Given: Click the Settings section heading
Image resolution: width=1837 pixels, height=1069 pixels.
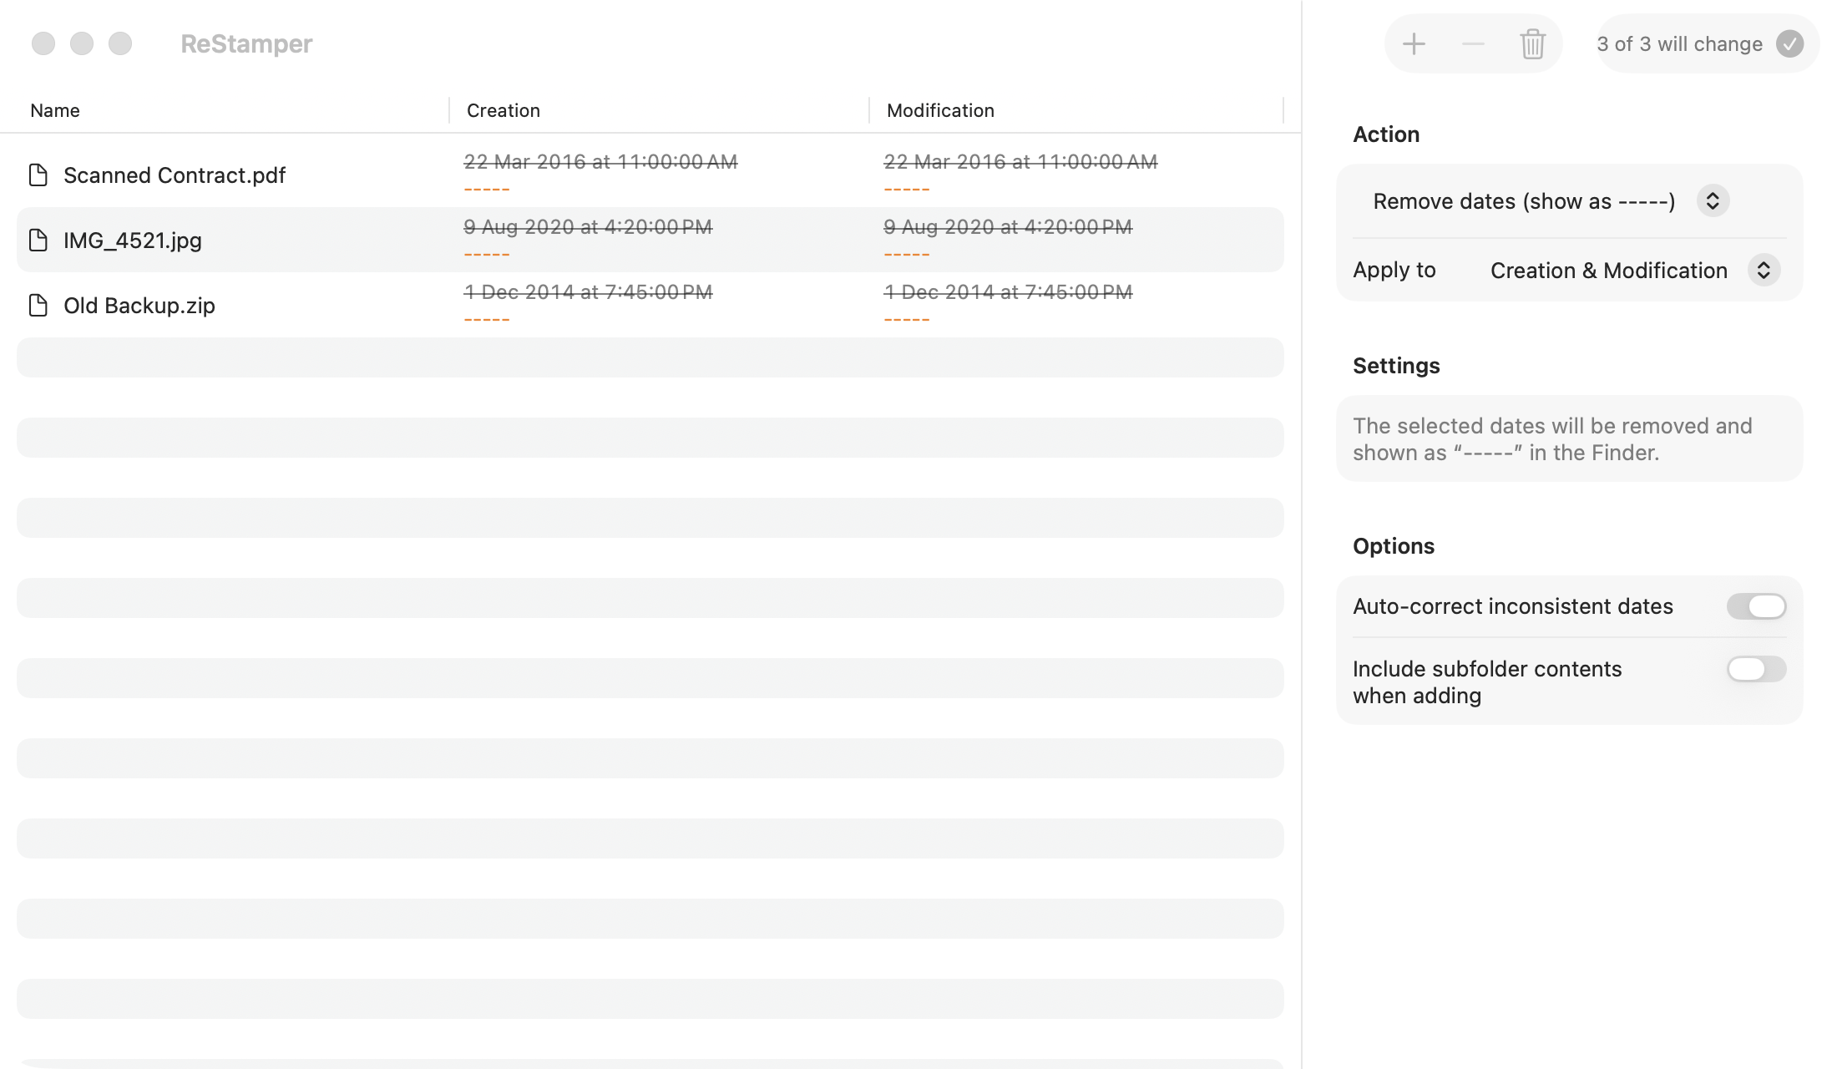Looking at the screenshot, I should pos(1396,366).
